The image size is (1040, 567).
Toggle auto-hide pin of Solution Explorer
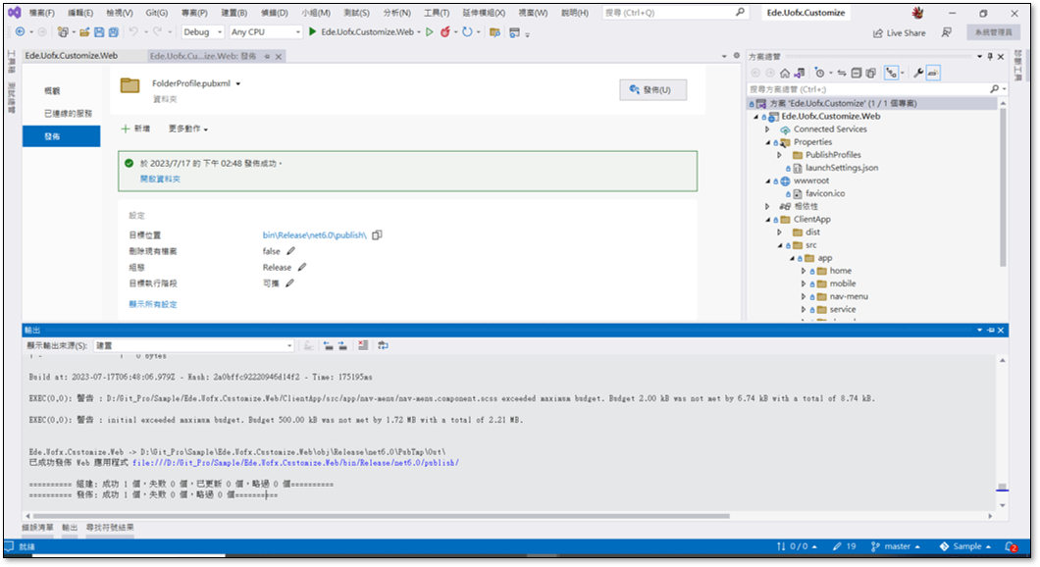(990, 56)
